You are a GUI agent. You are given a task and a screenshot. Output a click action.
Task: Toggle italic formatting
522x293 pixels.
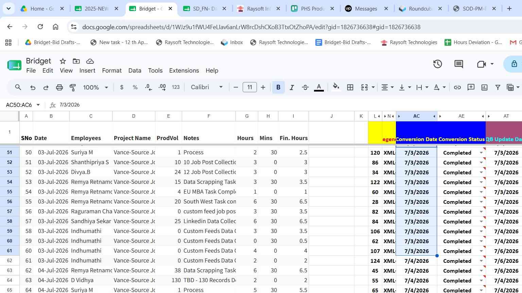(292, 87)
